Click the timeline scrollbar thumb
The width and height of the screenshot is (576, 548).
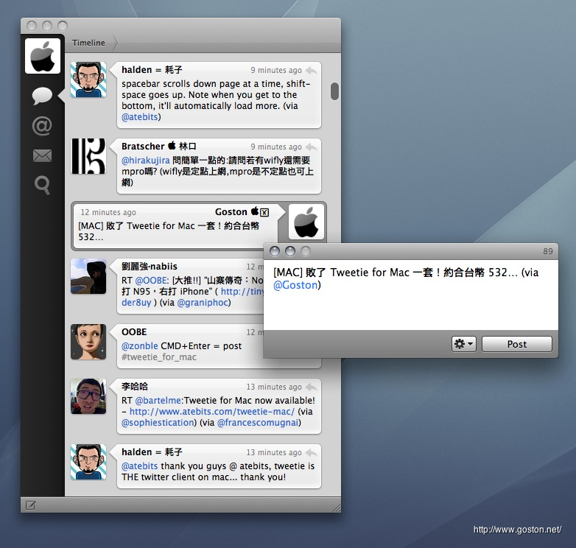coord(334,91)
